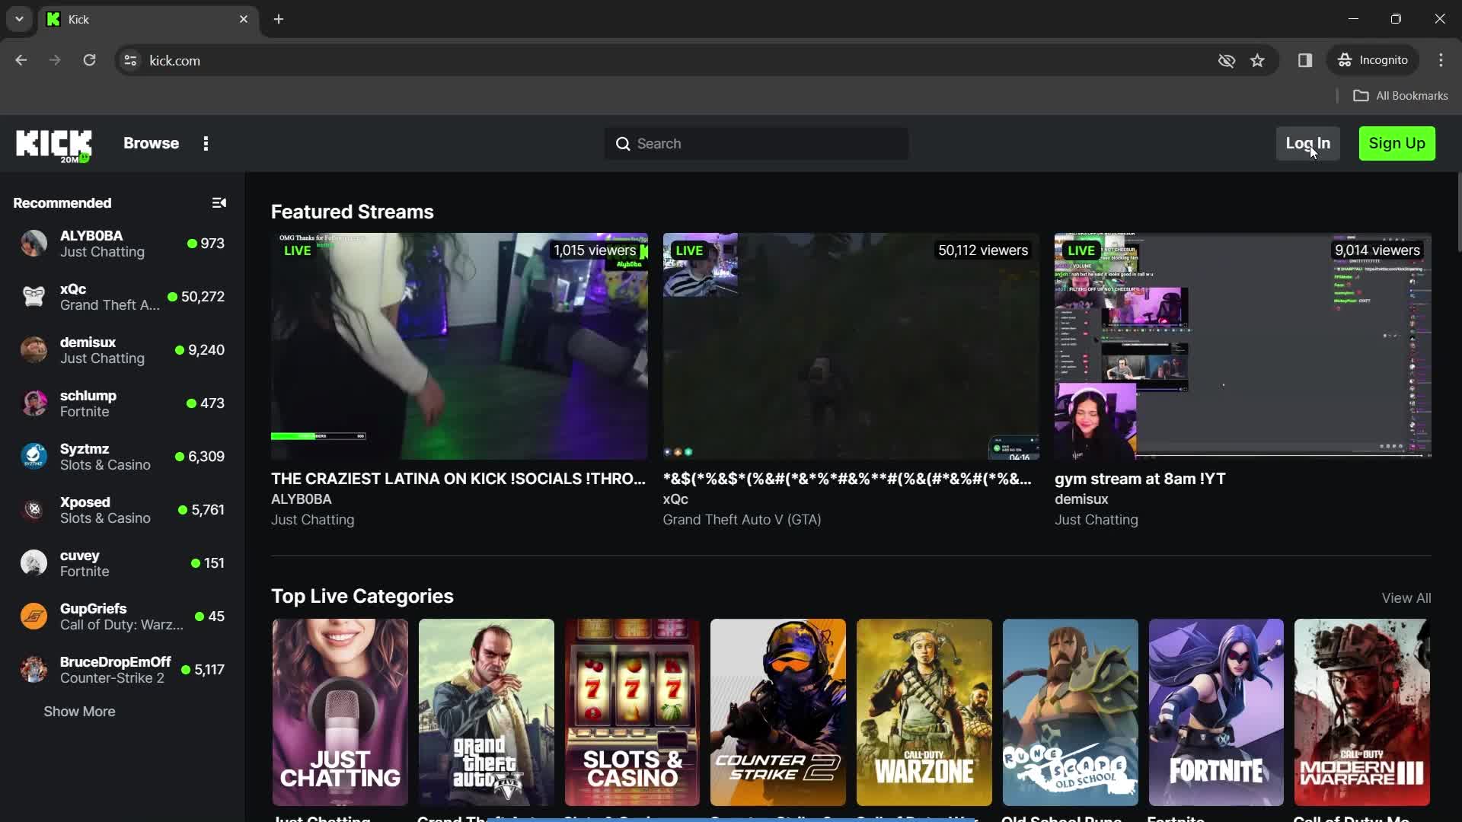This screenshot has height=822, width=1462.
Task: Open the GupGriefs channel avatar in the sidebar
Action: 34,616
